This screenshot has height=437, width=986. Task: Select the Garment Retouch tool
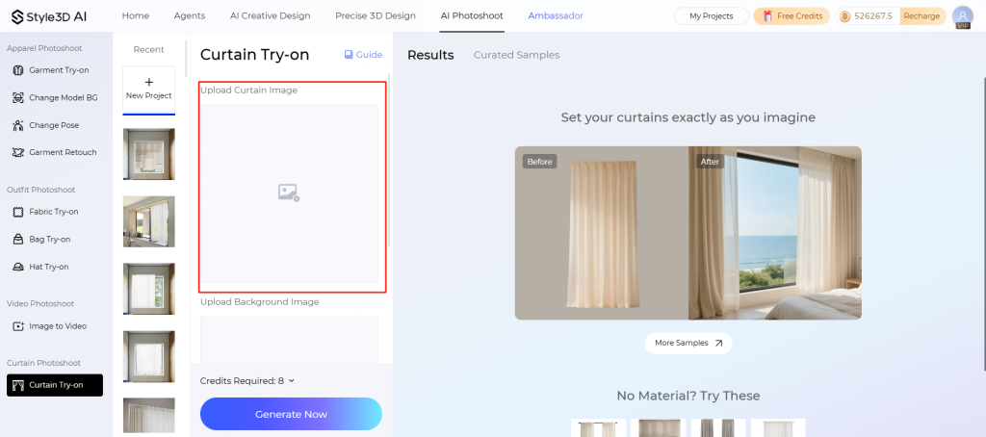click(52, 152)
